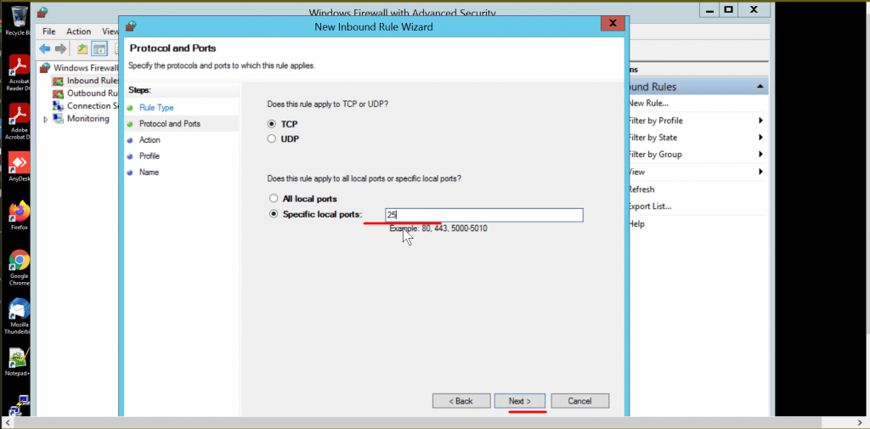Open the File menu

pos(49,31)
